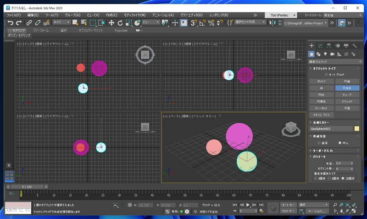Open the Display panel tab icon
The width and height of the screenshot is (367, 219).
click(x=346, y=45)
